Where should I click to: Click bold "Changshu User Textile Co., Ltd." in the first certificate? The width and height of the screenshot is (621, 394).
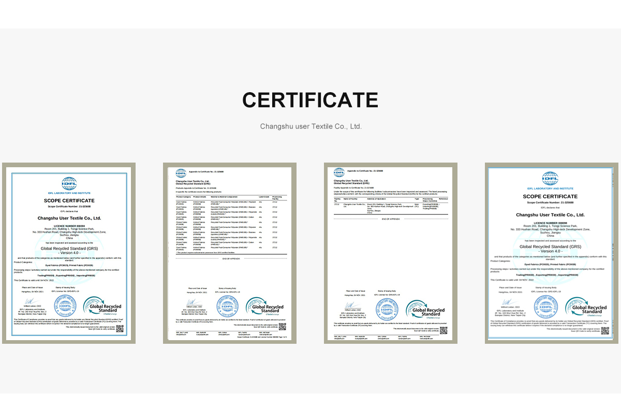[x=69, y=218]
